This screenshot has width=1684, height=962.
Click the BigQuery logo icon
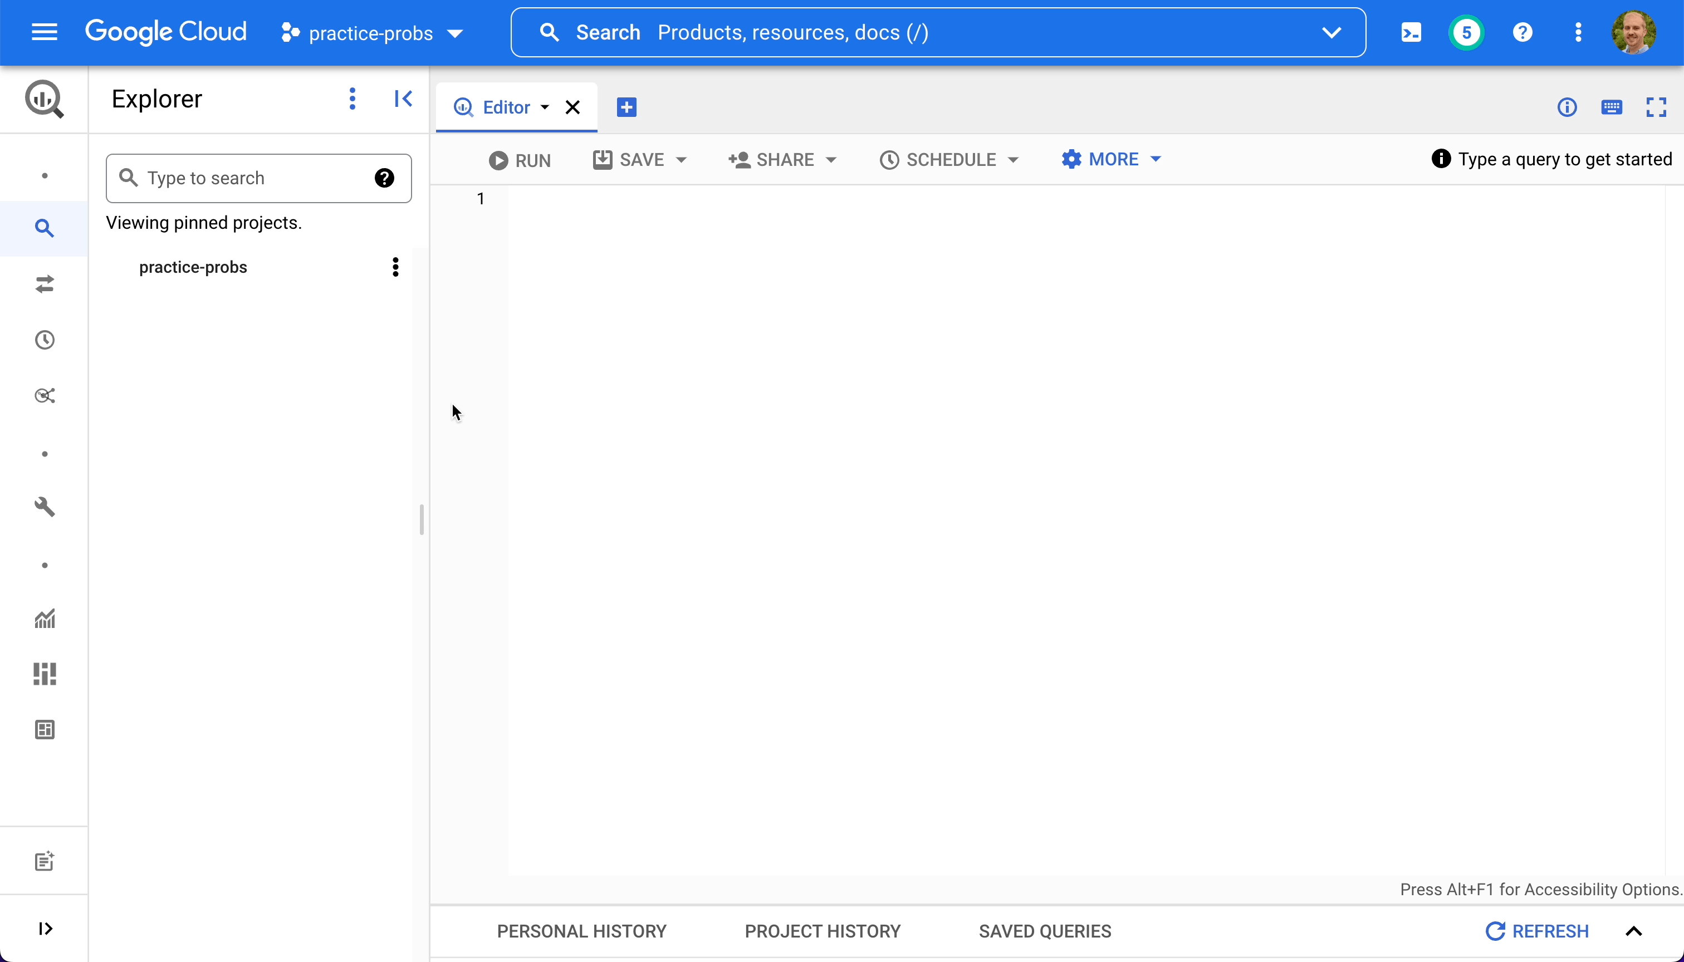(45, 100)
